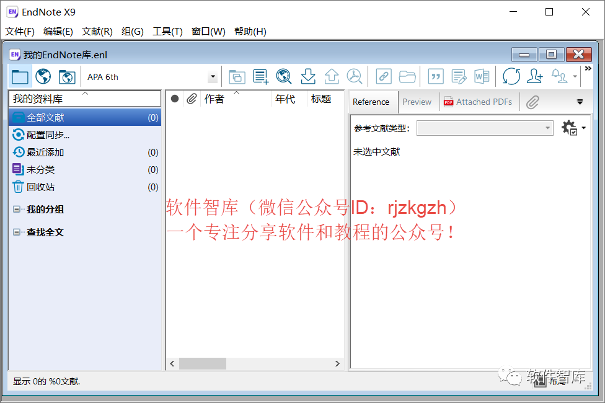Sort by attachment paperclip column

coord(192,99)
